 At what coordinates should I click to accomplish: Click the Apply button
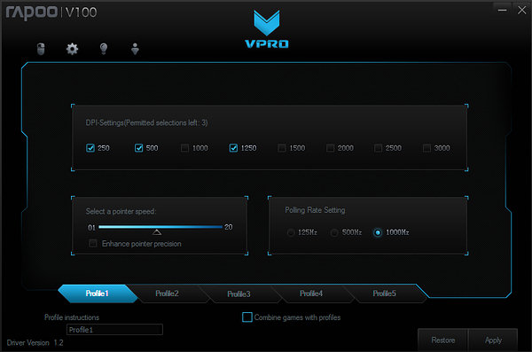493,340
